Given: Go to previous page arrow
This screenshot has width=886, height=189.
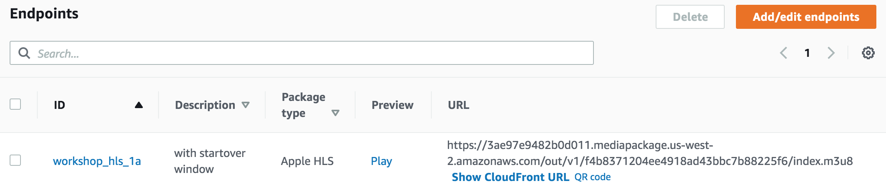Looking at the screenshot, I should [x=783, y=53].
